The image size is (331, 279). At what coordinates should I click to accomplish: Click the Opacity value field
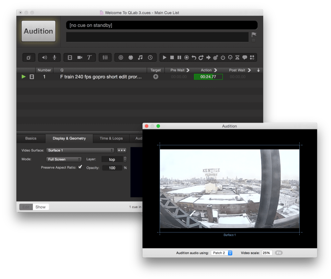click(112, 168)
